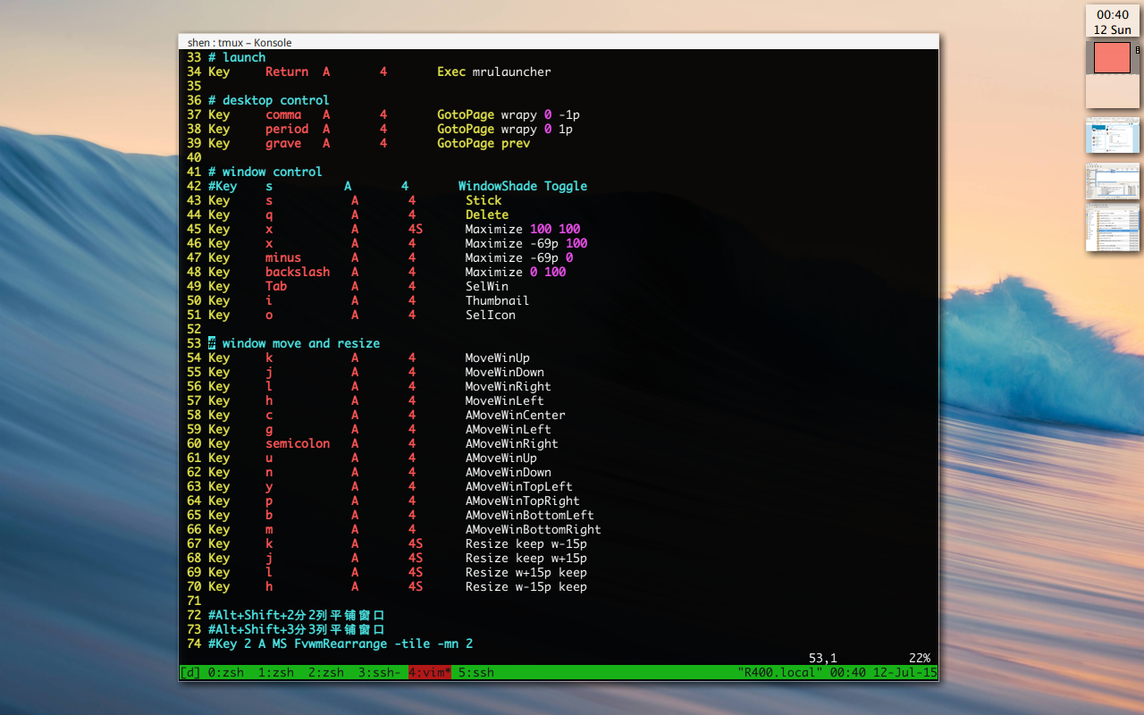Click the "# desktop control" comment
The height and width of the screenshot is (715, 1144).
point(269,100)
